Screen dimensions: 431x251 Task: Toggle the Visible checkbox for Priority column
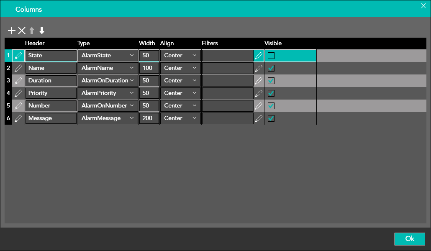click(x=271, y=93)
